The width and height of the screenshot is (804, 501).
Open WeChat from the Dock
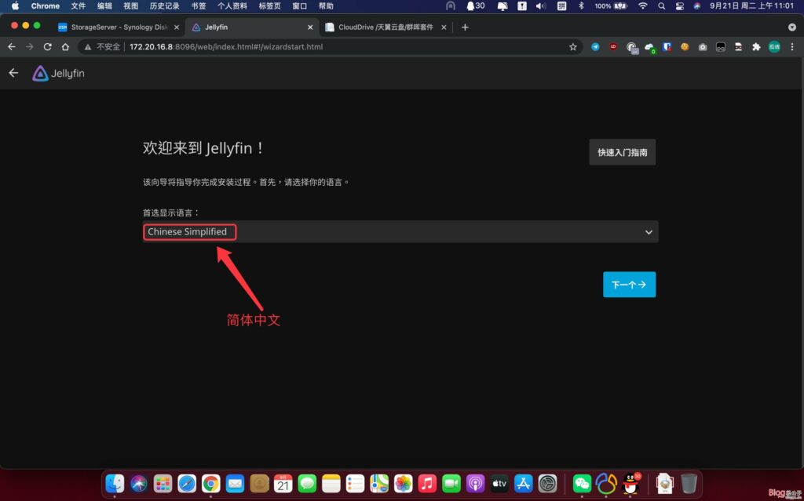(582, 483)
